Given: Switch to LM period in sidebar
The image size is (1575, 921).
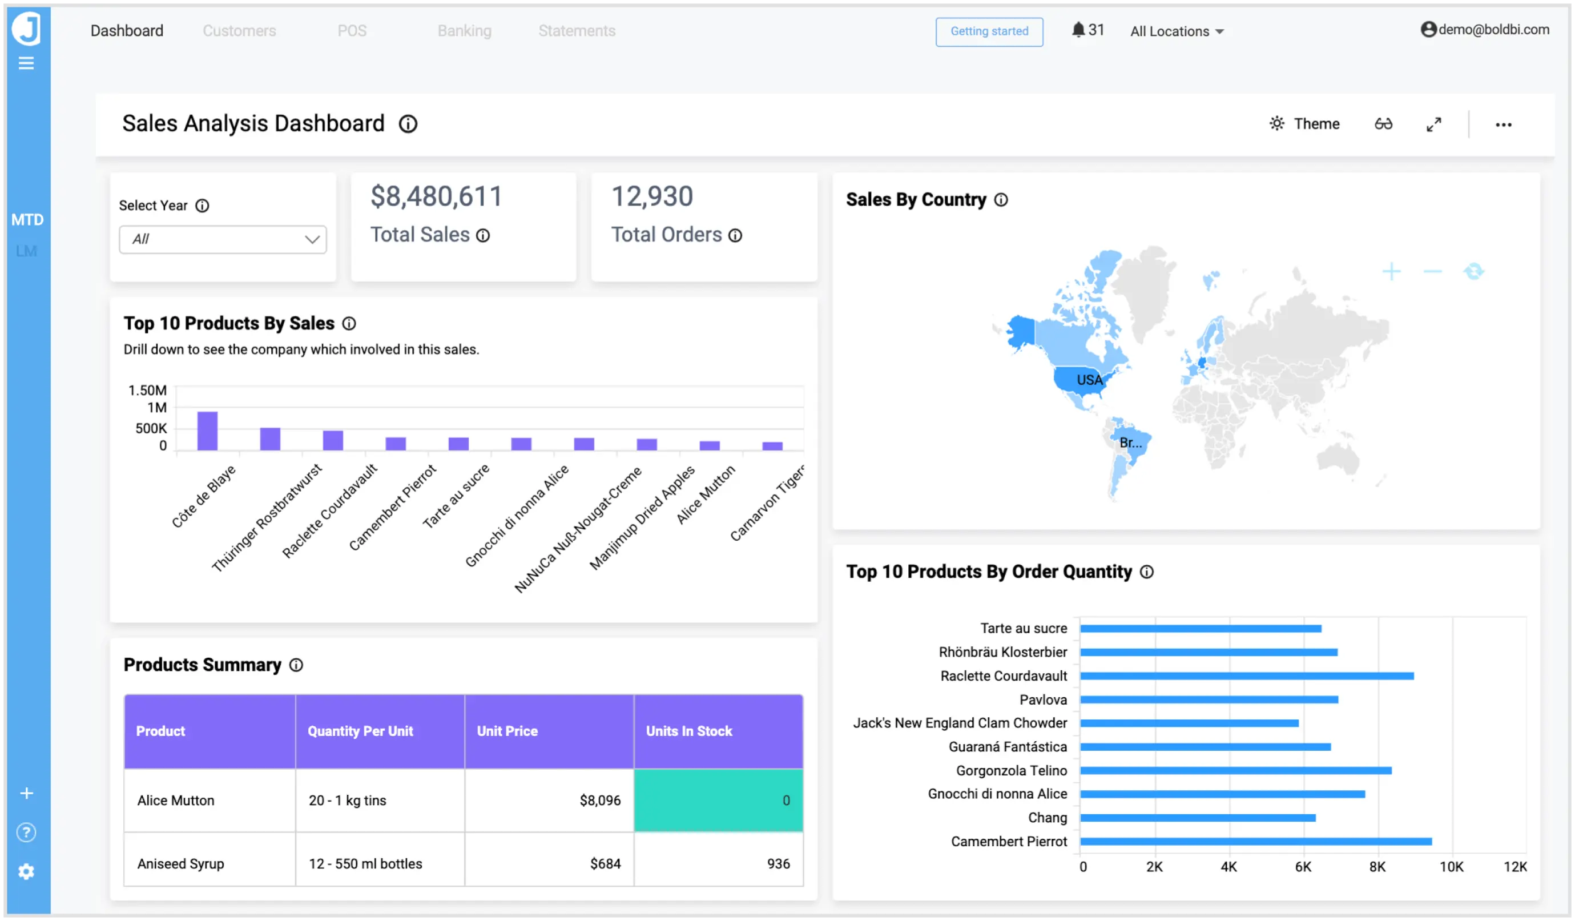Looking at the screenshot, I should coord(26,251).
